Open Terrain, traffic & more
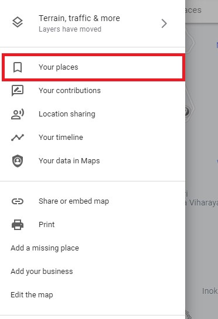218x319 pixels. pos(93,23)
